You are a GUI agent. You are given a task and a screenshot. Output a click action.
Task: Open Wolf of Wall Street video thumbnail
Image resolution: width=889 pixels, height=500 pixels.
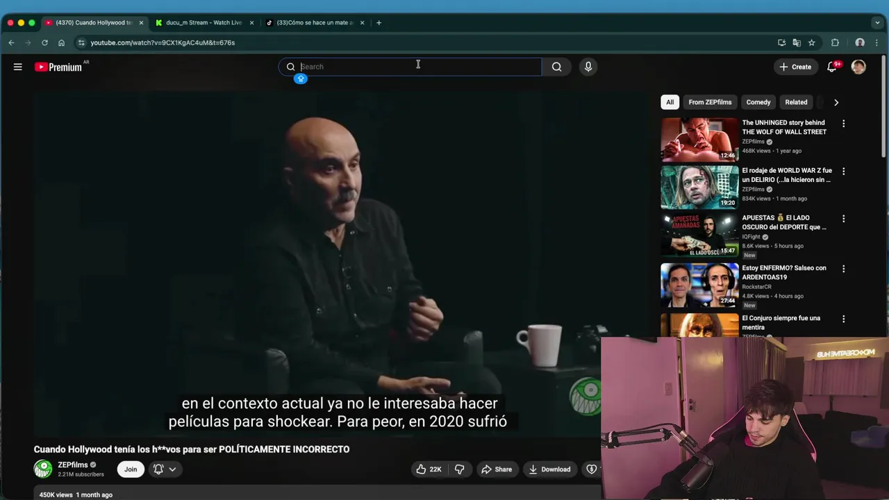point(699,140)
